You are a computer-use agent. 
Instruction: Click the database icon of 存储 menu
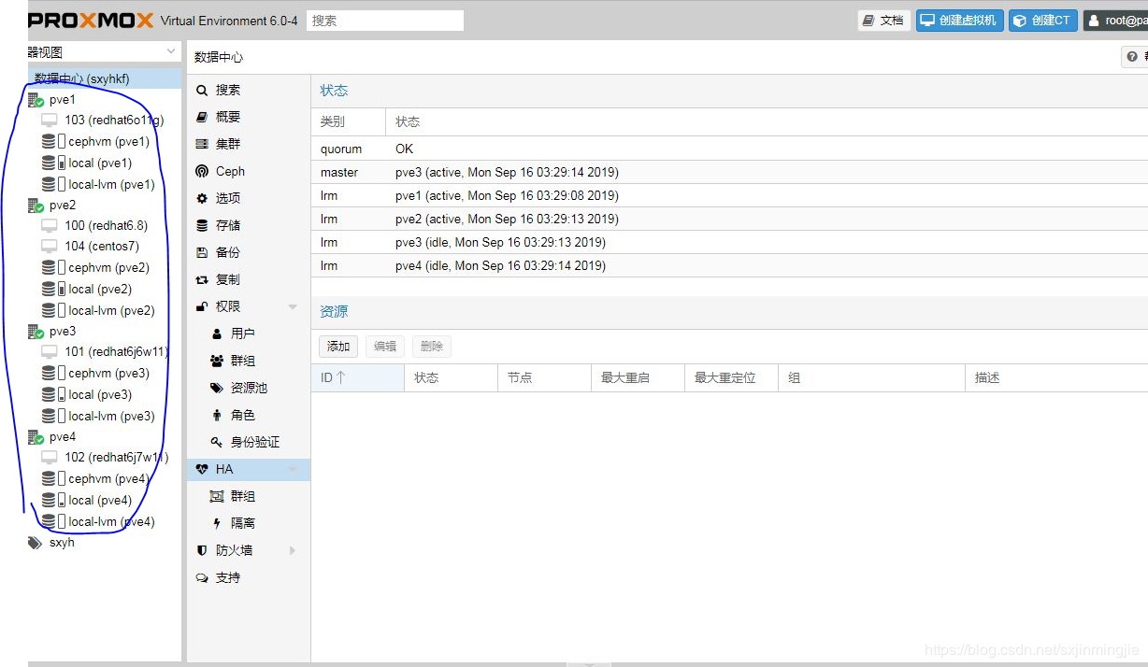202,226
